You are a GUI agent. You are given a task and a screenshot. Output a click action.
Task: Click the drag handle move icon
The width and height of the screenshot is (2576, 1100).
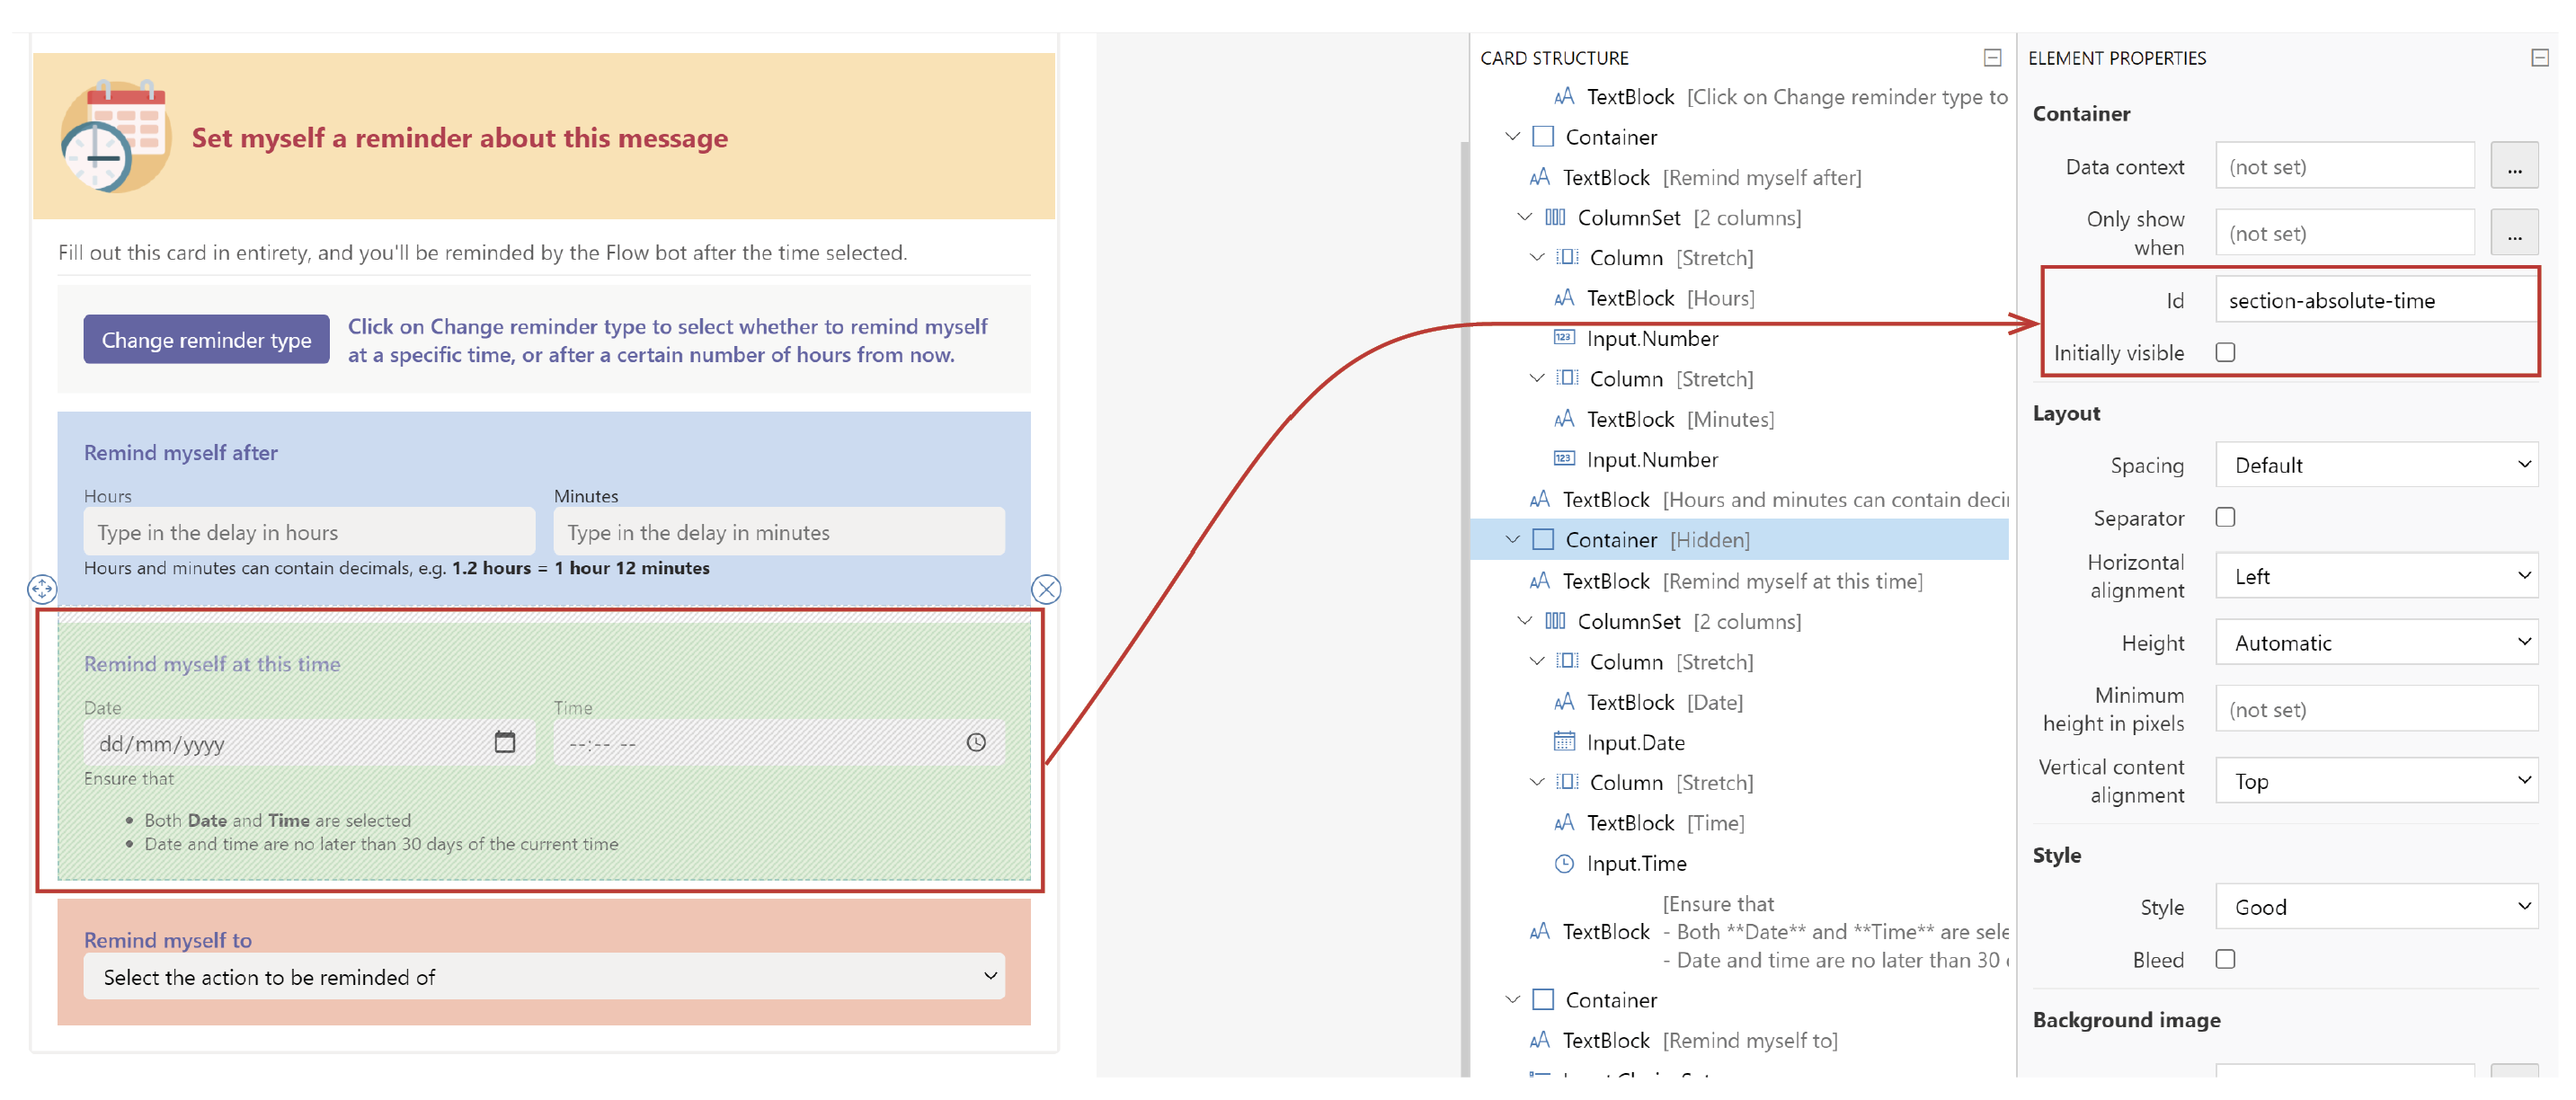point(42,589)
